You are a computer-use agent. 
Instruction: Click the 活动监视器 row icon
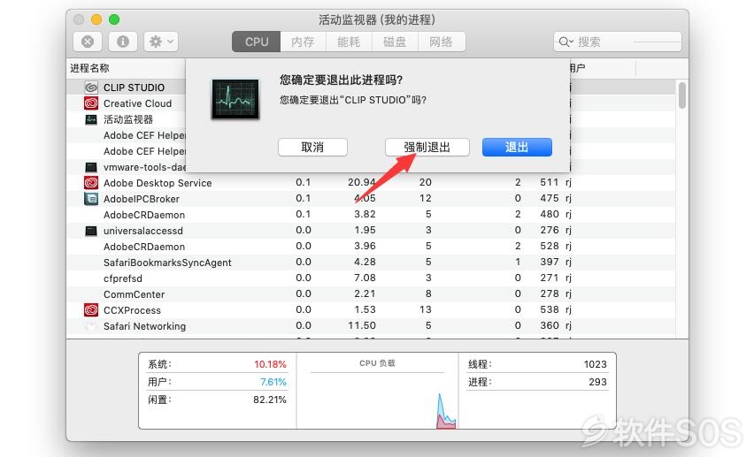pos(91,119)
